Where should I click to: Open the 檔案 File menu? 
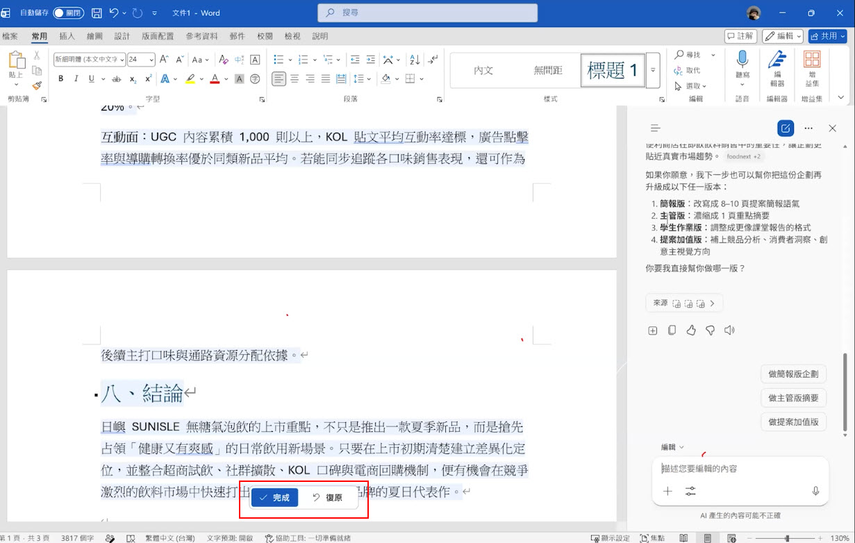(10, 36)
